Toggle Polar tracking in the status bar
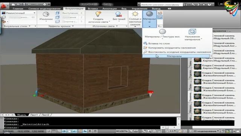241x136 pixels. pos(64,131)
